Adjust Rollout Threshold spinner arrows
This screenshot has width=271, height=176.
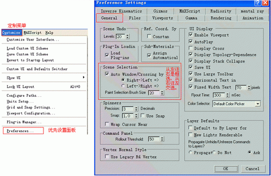162,139
